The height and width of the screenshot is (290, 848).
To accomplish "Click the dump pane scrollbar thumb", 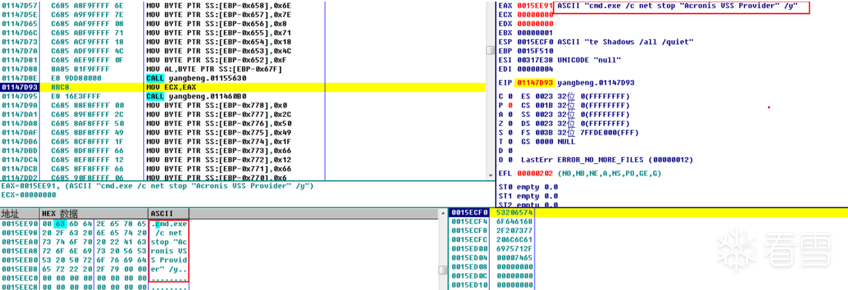I will pos(442,269).
